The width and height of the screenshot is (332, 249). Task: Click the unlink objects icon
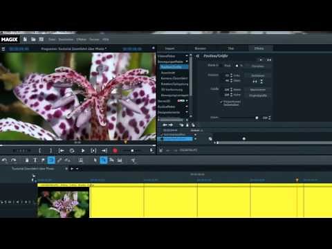tap(68, 160)
